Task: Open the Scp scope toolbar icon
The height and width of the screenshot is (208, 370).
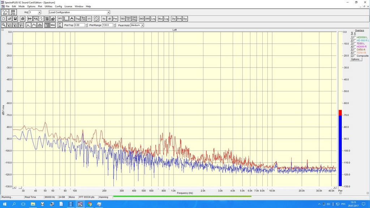Action: pyautogui.click(x=185, y=19)
